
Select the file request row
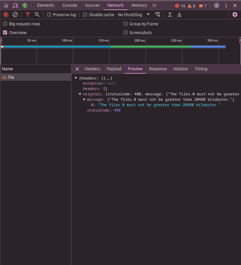point(11,77)
